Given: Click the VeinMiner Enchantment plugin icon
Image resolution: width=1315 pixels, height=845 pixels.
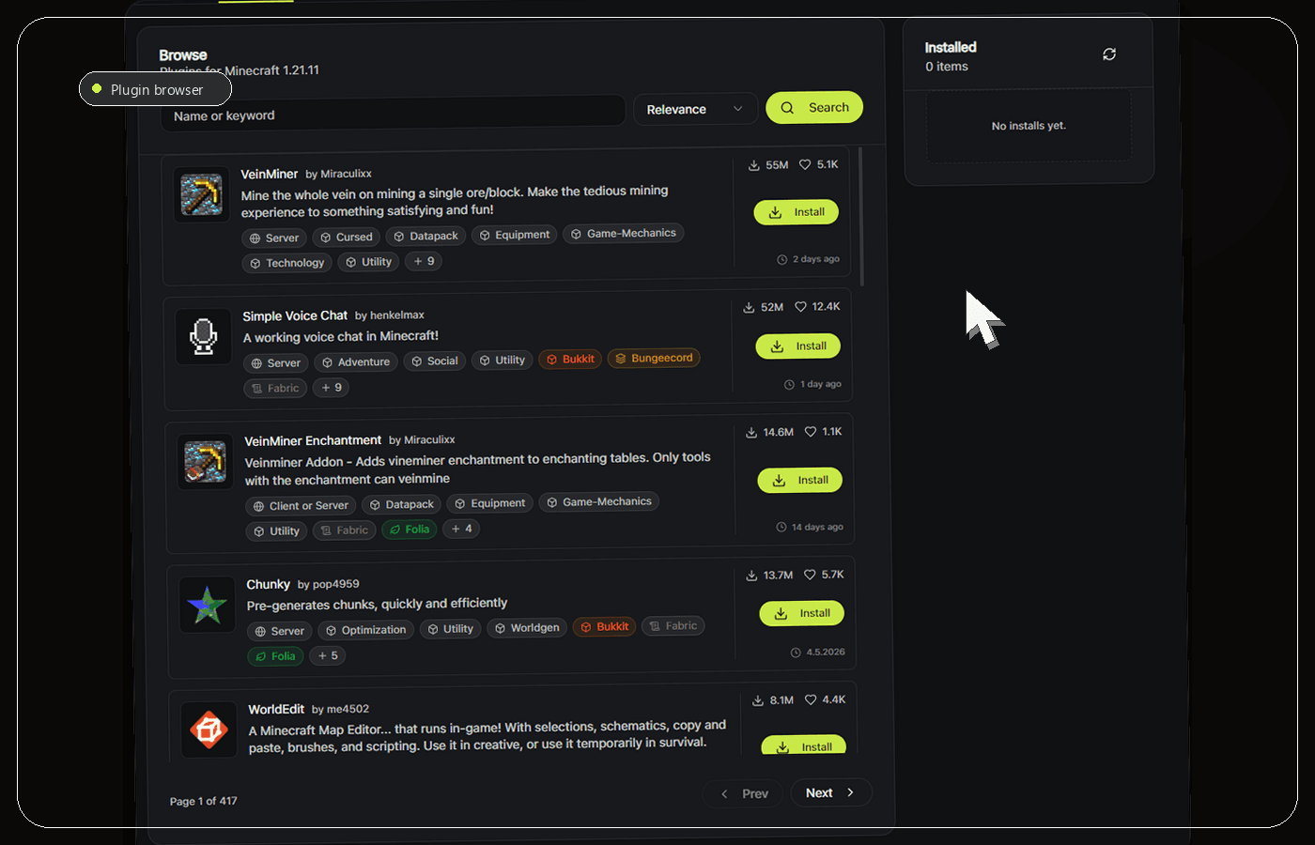Looking at the screenshot, I should 206,462.
